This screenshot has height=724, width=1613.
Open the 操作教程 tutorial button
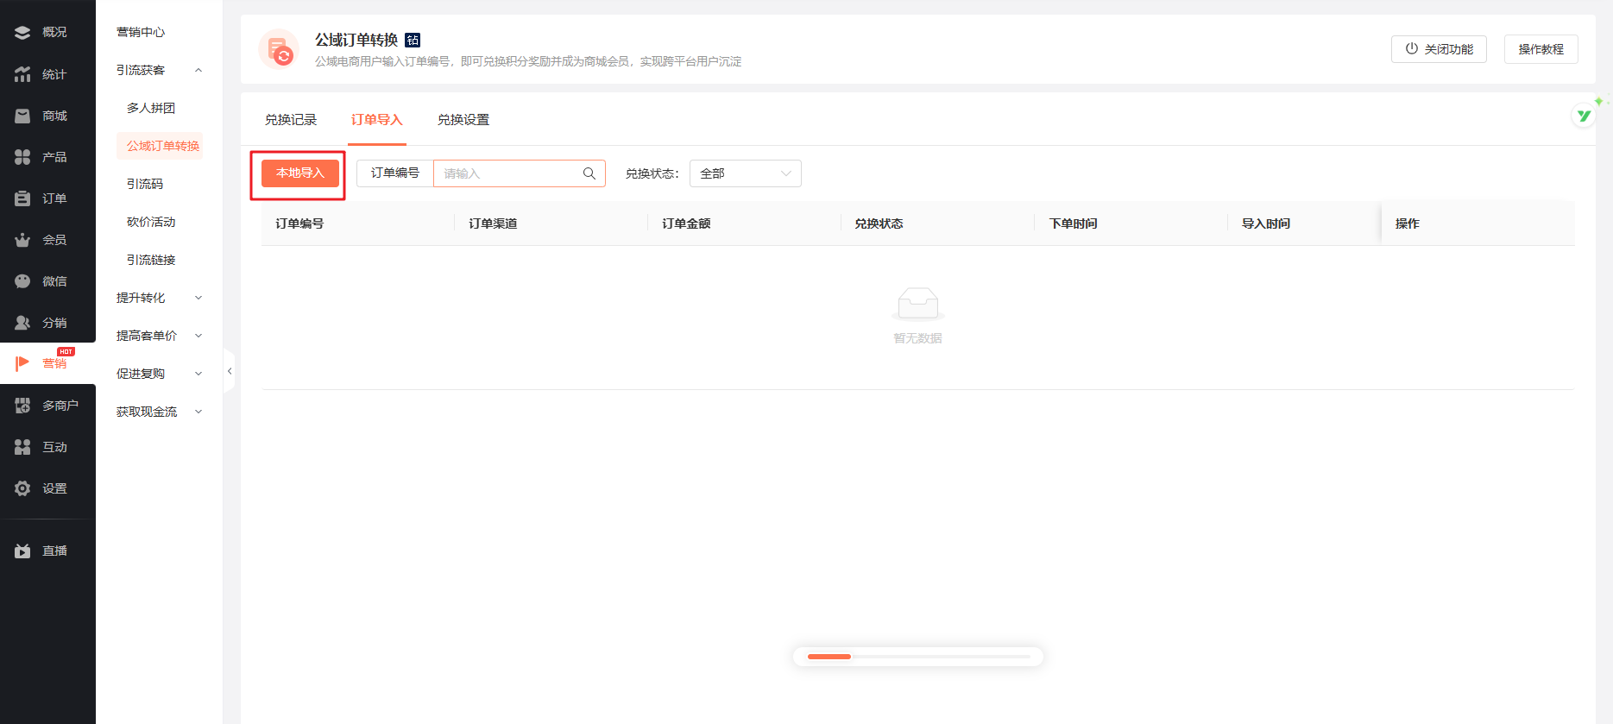coord(1541,49)
